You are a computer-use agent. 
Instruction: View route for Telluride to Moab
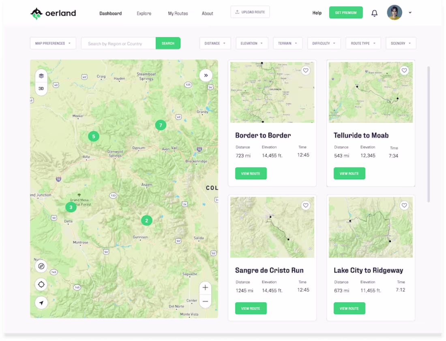coord(349,173)
